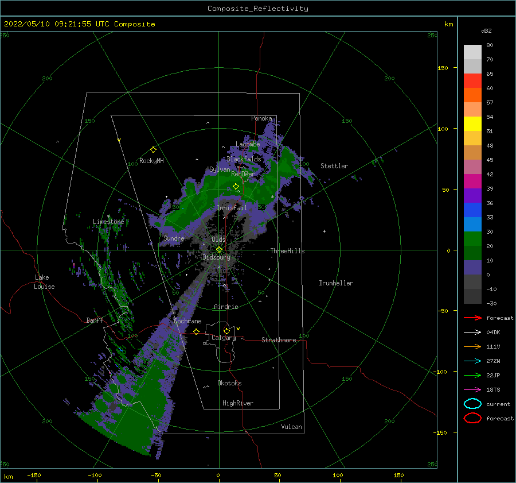This screenshot has width=516, height=483.
Task: Click the Calgary city label
Action: tap(224, 338)
